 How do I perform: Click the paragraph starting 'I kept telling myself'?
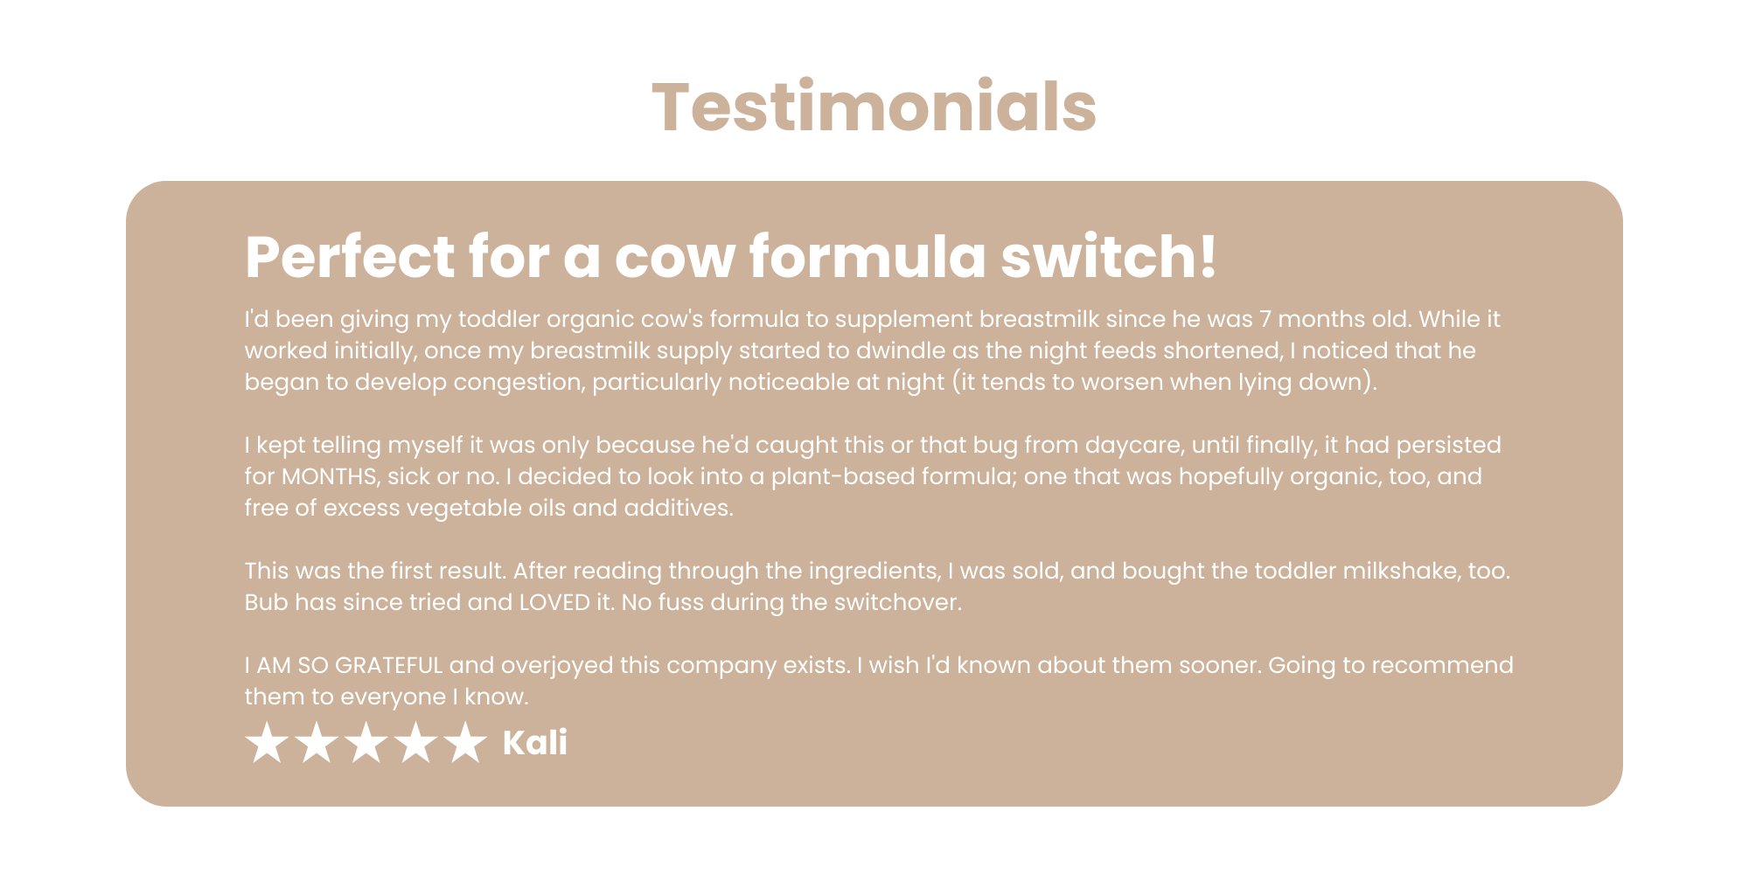coord(873,476)
